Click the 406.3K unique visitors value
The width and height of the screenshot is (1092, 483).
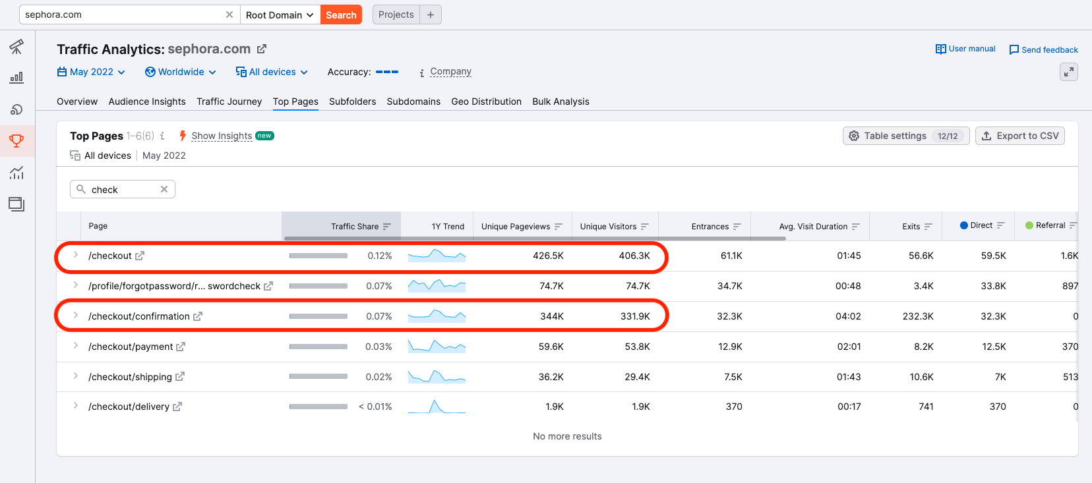[634, 256]
